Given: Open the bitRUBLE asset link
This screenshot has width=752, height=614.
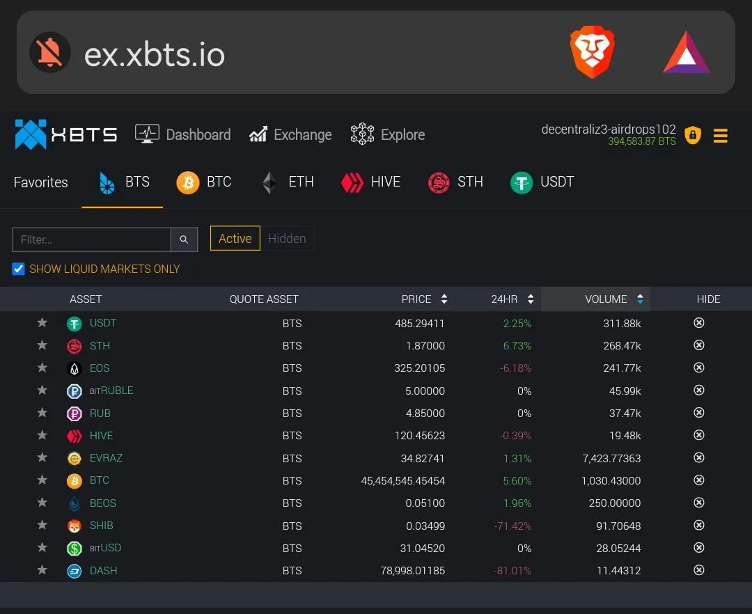Looking at the screenshot, I should click(x=111, y=391).
